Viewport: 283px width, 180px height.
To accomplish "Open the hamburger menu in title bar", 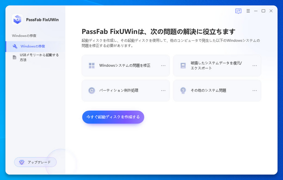I will [x=248, y=11].
